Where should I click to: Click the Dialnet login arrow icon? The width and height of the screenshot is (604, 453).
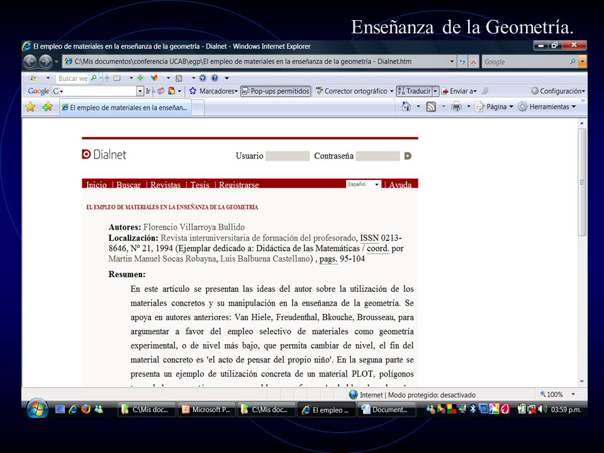click(408, 156)
